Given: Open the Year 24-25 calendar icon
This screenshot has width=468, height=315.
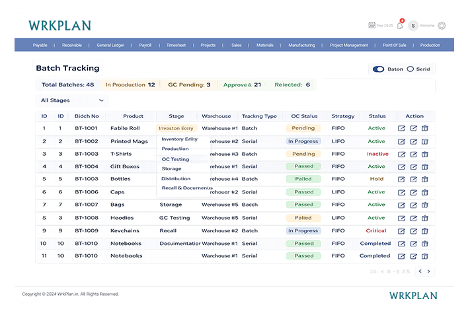Looking at the screenshot, I should (x=371, y=25).
